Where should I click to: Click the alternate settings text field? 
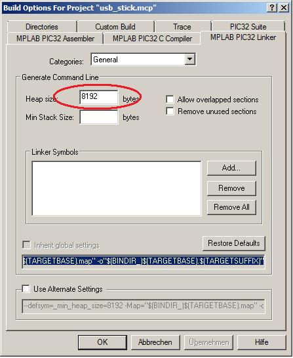[143, 306]
